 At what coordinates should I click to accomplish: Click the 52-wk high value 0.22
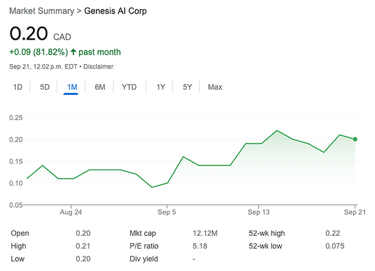333,233
